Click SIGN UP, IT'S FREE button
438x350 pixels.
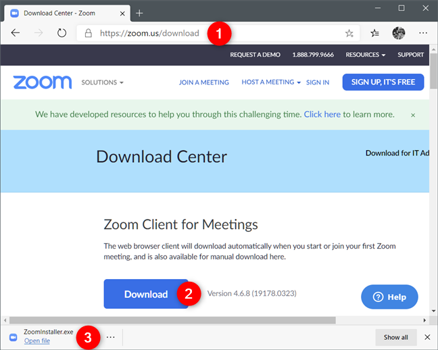click(x=383, y=82)
